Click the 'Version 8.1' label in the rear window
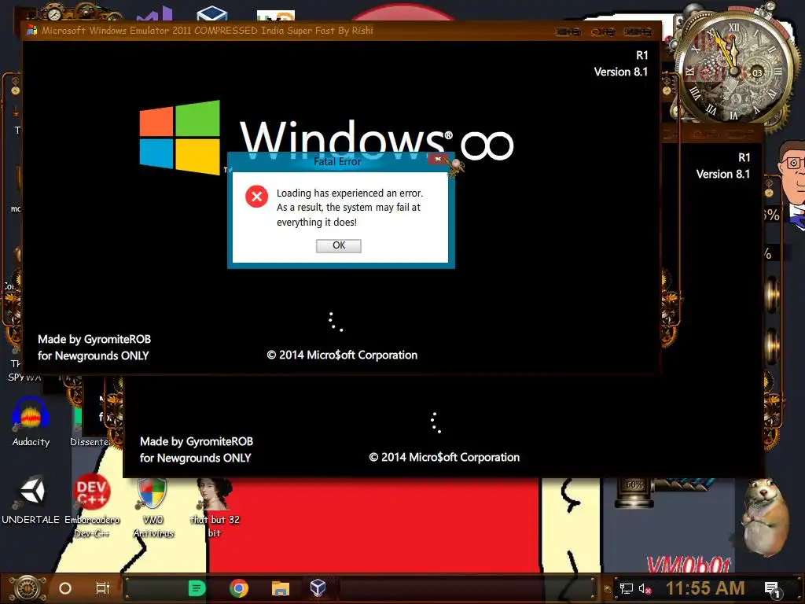 click(723, 174)
